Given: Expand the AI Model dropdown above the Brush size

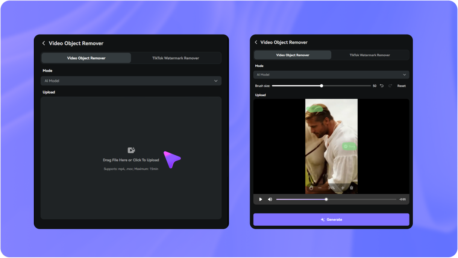Looking at the screenshot, I should tap(331, 75).
